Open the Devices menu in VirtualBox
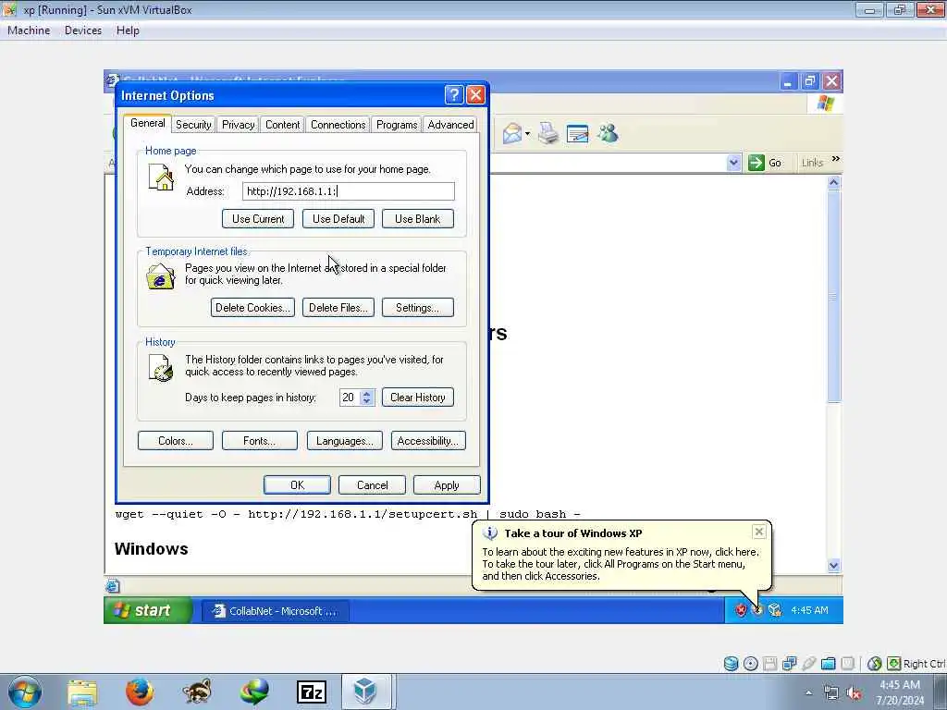947x710 pixels. tap(82, 31)
